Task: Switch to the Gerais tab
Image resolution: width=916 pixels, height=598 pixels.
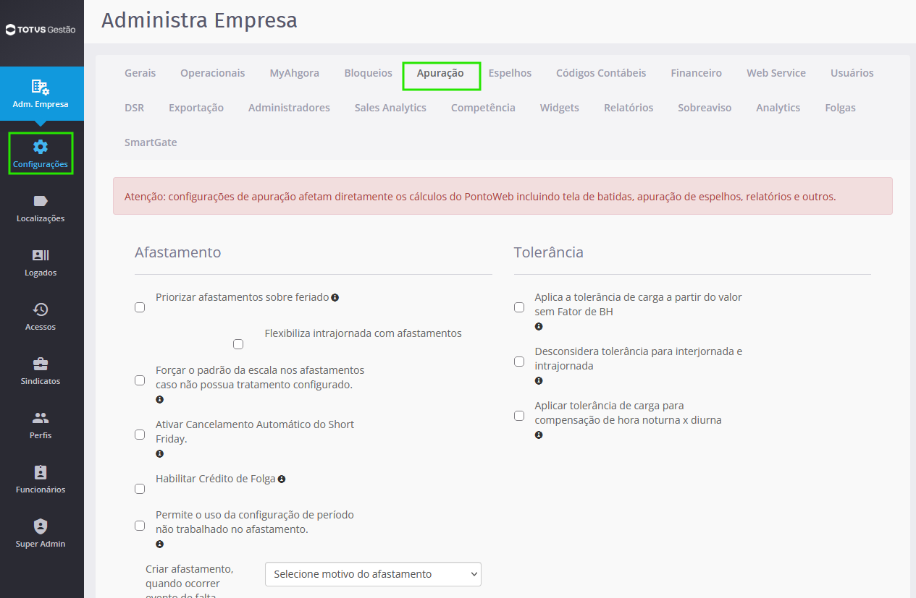Action: pyautogui.click(x=140, y=73)
